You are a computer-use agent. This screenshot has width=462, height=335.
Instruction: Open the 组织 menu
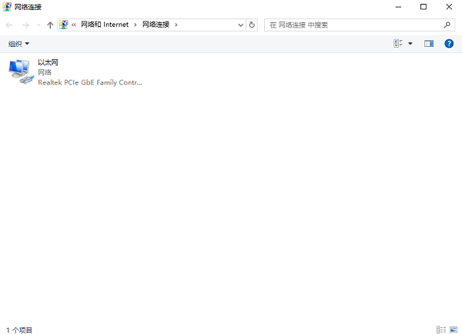18,44
